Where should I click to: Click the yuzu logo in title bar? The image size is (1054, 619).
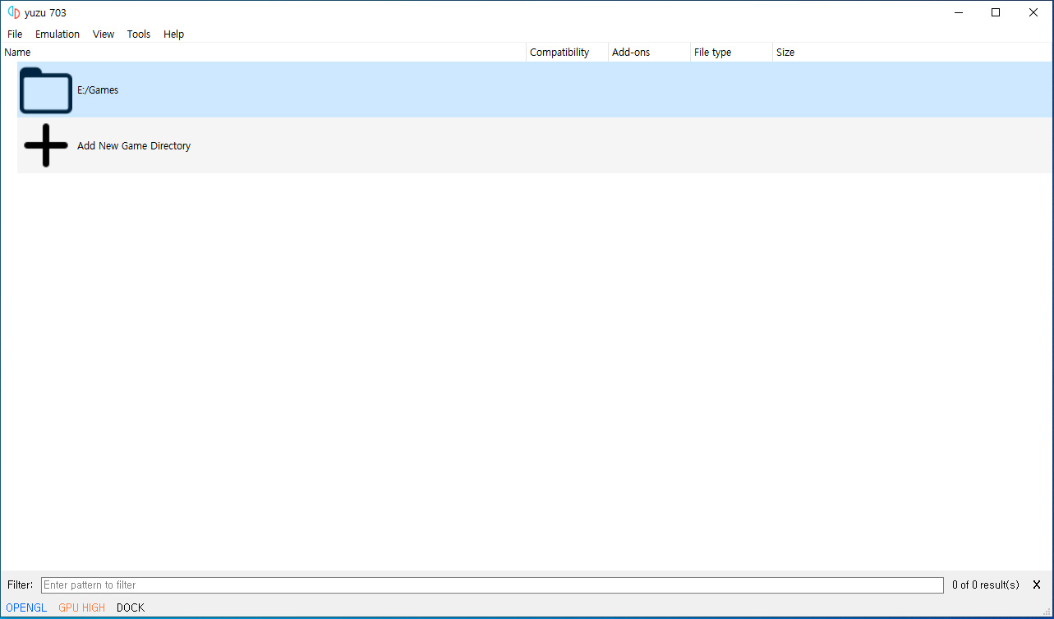[x=13, y=12]
